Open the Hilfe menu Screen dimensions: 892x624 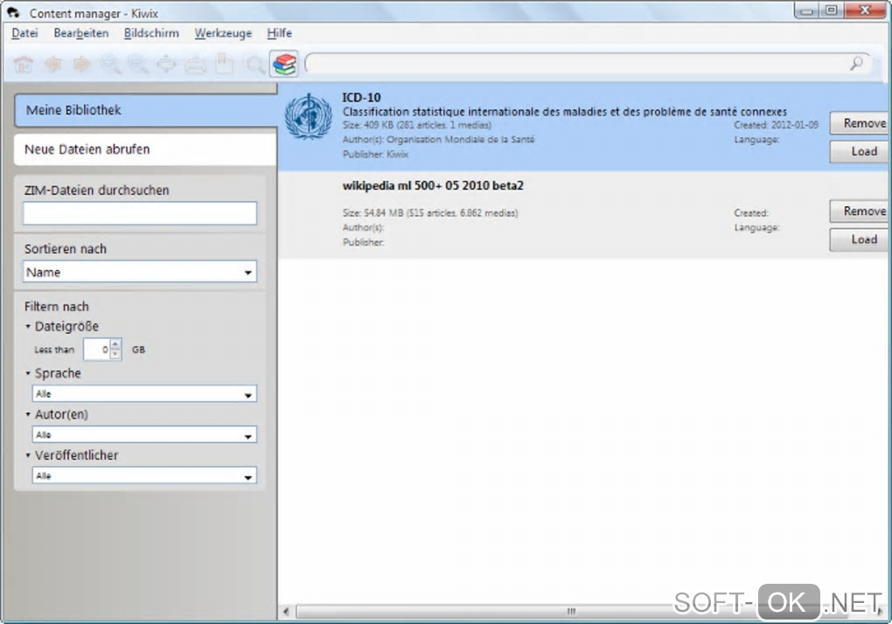[x=279, y=33]
